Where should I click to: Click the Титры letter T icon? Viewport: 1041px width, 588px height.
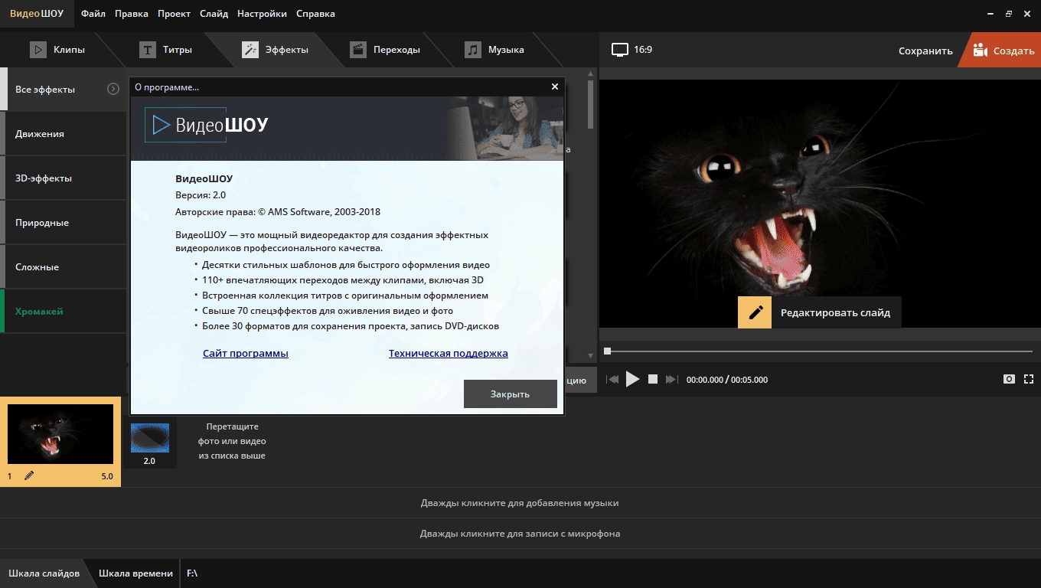pyautogui.click(x=148, y=50)
